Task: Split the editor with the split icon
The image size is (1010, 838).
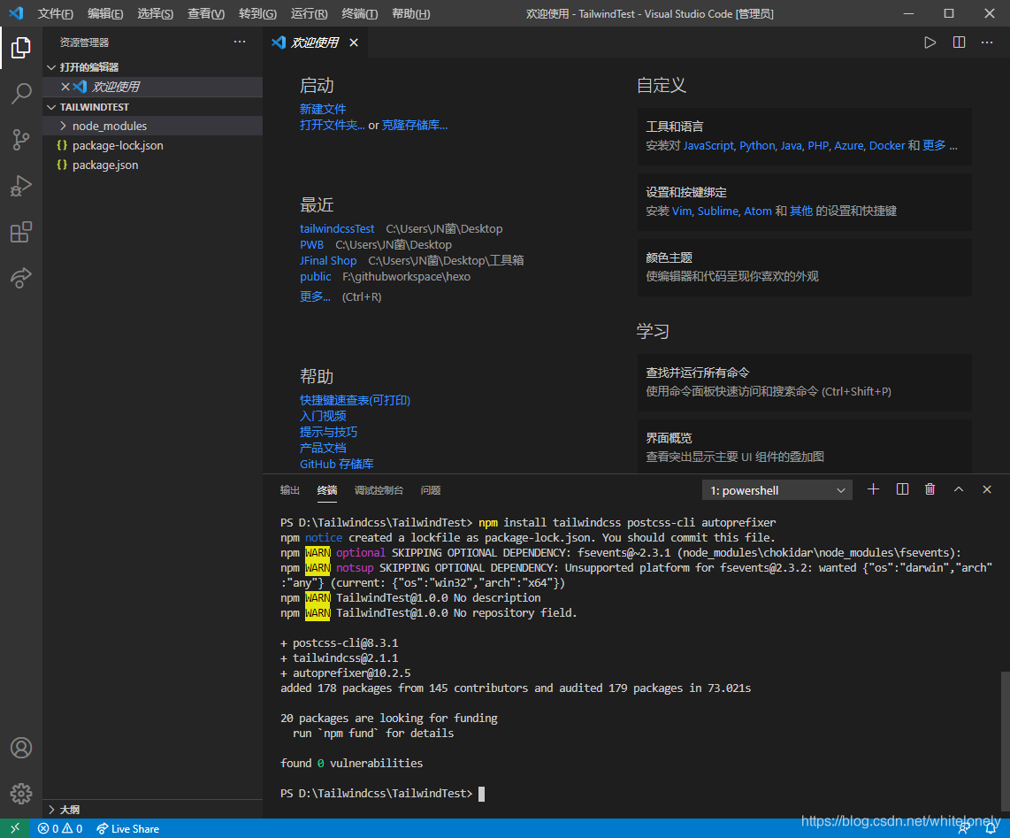Action: pos(959,42)
